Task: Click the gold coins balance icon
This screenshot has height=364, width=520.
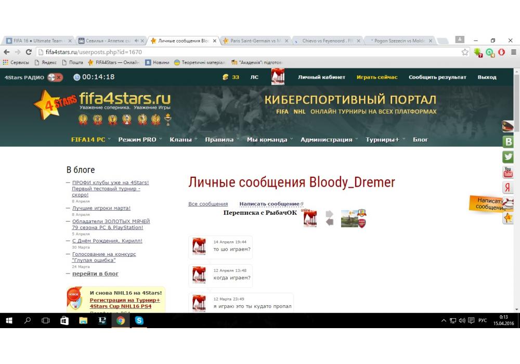Action: tap(225, 77)
